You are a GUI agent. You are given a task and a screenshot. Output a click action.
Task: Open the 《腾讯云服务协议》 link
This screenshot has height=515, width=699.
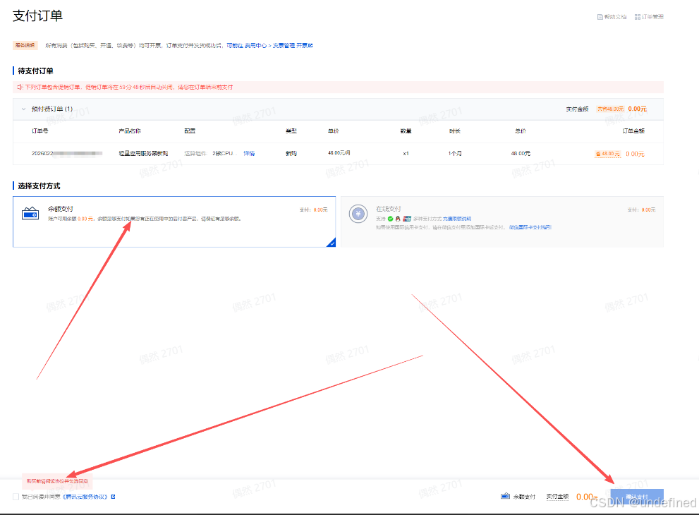click(85, 497)
